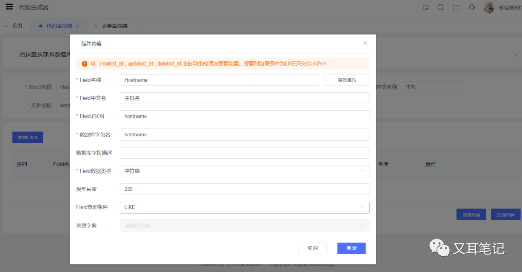The height and width of the screenshot is (272, 522).
Task: Close the 代码生成器 tab with its x
Action: (x=77, y=26)
